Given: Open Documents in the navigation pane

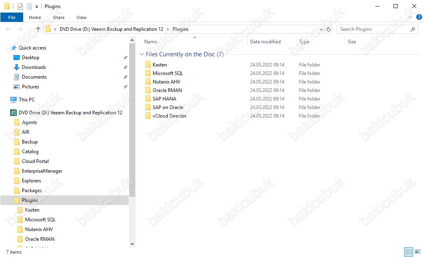Looking at the screenshot, I should point(34,77).
